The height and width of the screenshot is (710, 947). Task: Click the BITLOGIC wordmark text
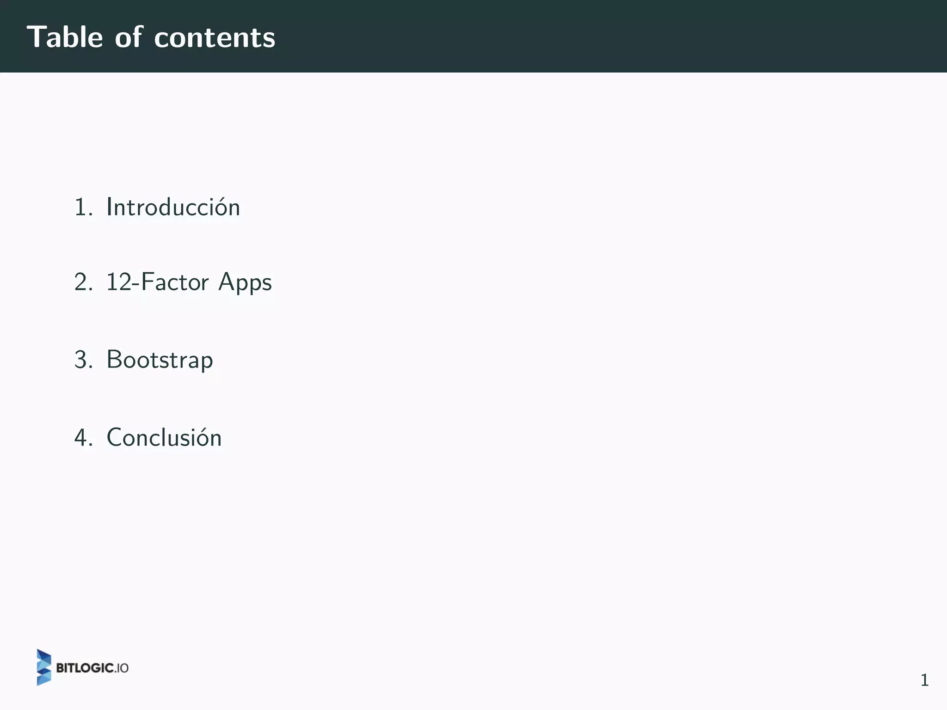coord(85,668)
